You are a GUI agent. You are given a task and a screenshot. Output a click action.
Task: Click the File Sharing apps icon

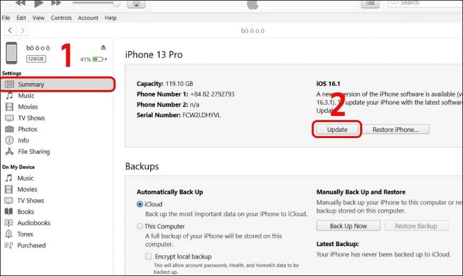coord(9,151)
